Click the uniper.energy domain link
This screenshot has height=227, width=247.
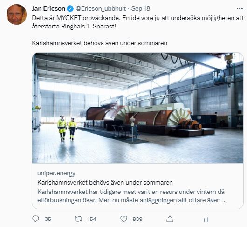pyautogui.click(x=56, y=173)
